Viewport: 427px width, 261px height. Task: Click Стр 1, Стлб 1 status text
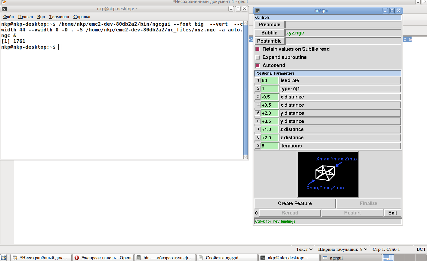[x=386, y=249]
